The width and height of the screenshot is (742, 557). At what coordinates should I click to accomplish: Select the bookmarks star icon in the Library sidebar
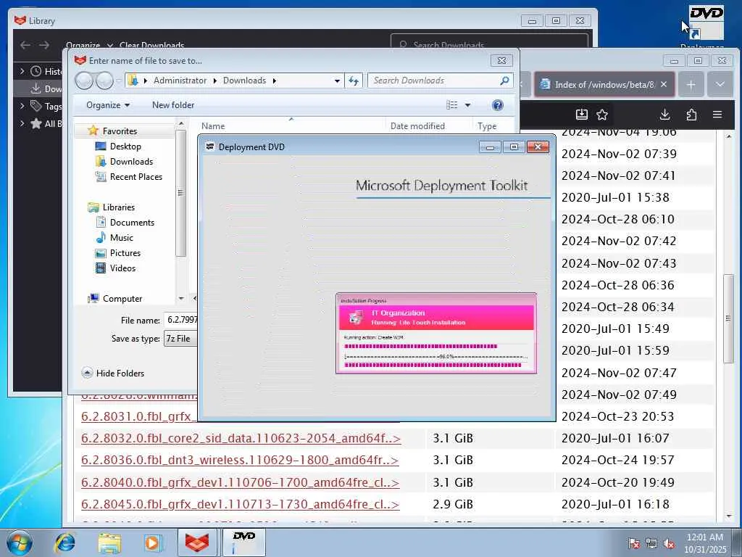pos(36,123)
